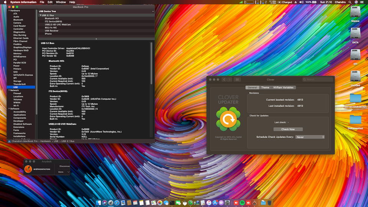The image size is (368, 207).
Task: Open the EFI volume on desktop
Action: click(x=355, y=55)
